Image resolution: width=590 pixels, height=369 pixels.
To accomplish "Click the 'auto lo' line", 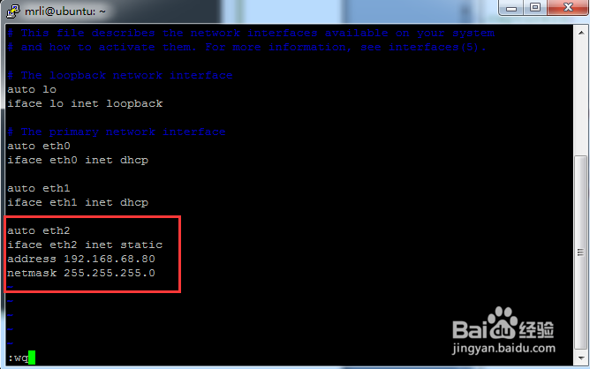I will pyautogui.click(x=32, y=89).
